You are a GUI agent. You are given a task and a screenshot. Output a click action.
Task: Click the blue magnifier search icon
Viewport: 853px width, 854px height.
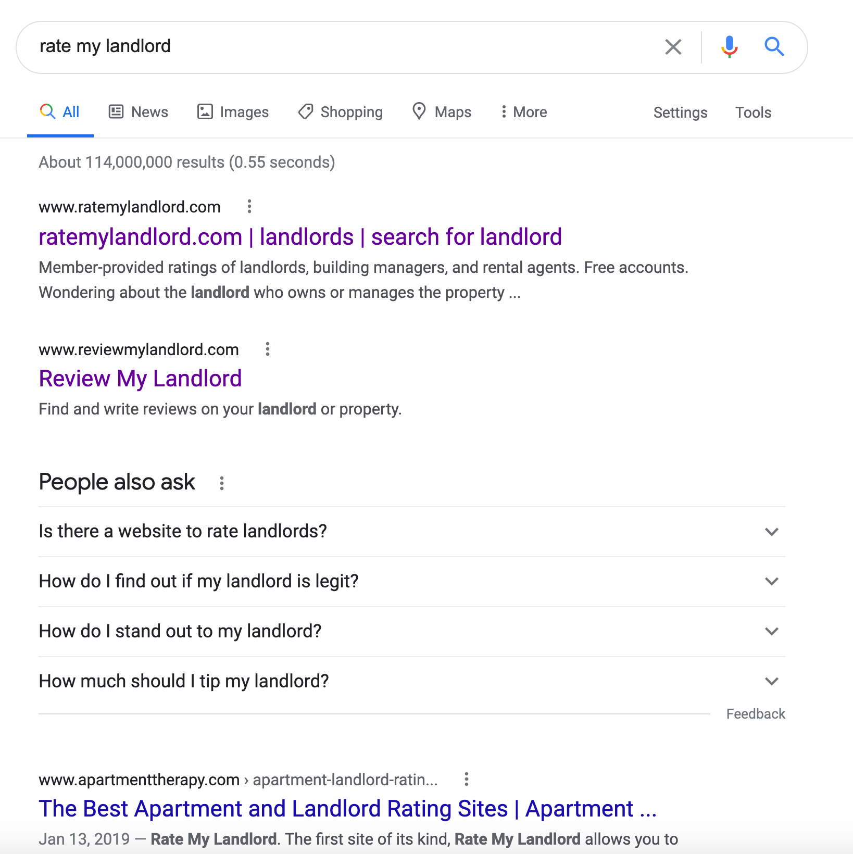coord(774,47)
